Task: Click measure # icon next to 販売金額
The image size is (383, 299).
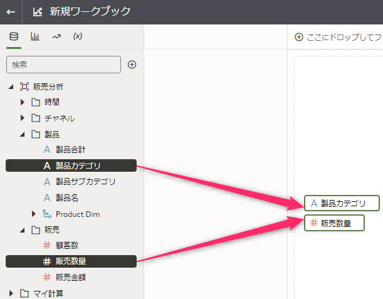Action: coord(47,277)
